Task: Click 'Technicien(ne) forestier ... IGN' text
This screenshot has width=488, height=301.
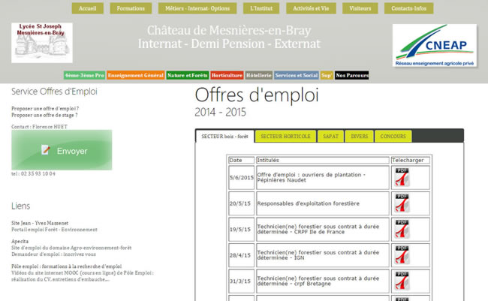Action: click(x=318, y=255)
